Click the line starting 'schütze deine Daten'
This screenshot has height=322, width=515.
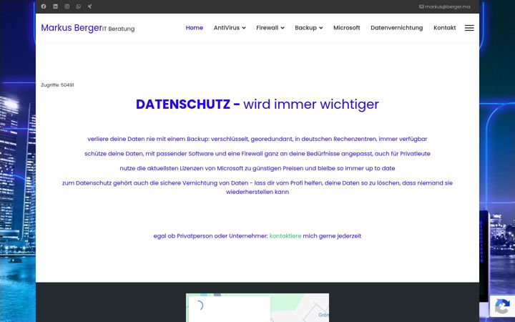[257, 153]
